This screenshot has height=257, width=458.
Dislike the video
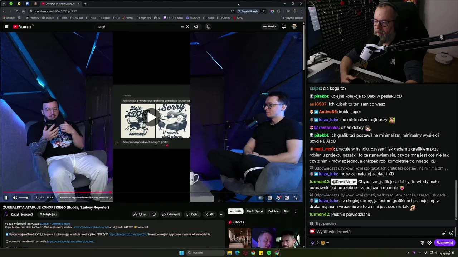click(154, 215)
